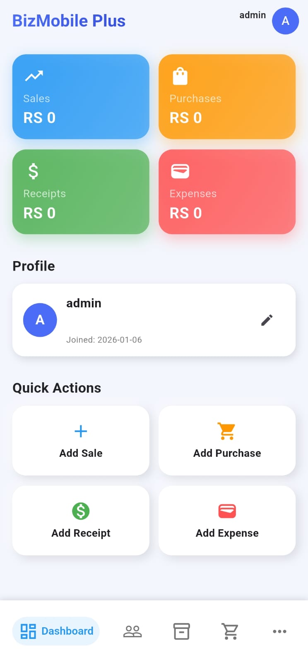Open the inventory box icon tab
This screenshot has height=662, width=308.
coord(181,631)
